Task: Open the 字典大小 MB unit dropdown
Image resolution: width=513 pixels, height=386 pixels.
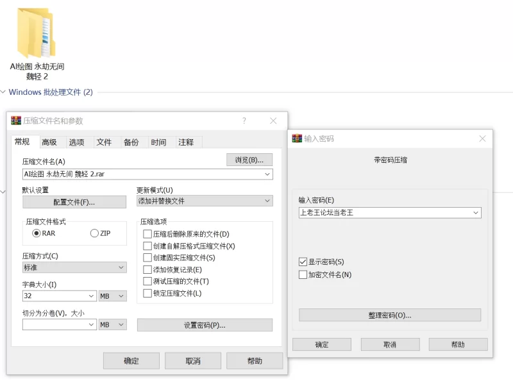Action: point(113,296)
